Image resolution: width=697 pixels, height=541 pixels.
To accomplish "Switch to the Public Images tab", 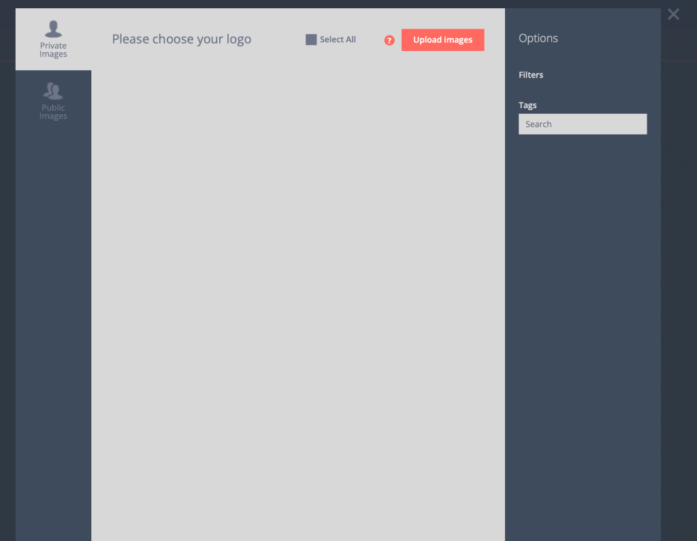I will click(x=53, y=101).
